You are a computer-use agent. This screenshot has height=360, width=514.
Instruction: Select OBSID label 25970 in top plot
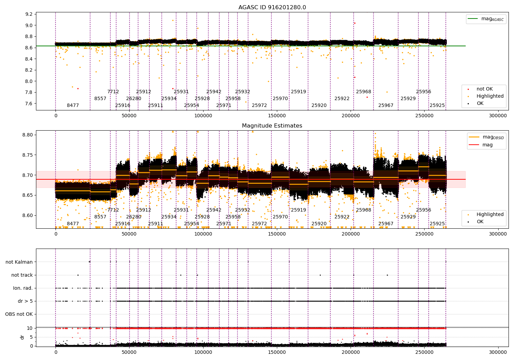280,98
